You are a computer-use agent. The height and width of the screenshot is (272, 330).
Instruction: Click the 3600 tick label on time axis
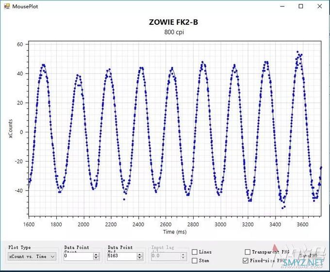(x=303, y=224)
